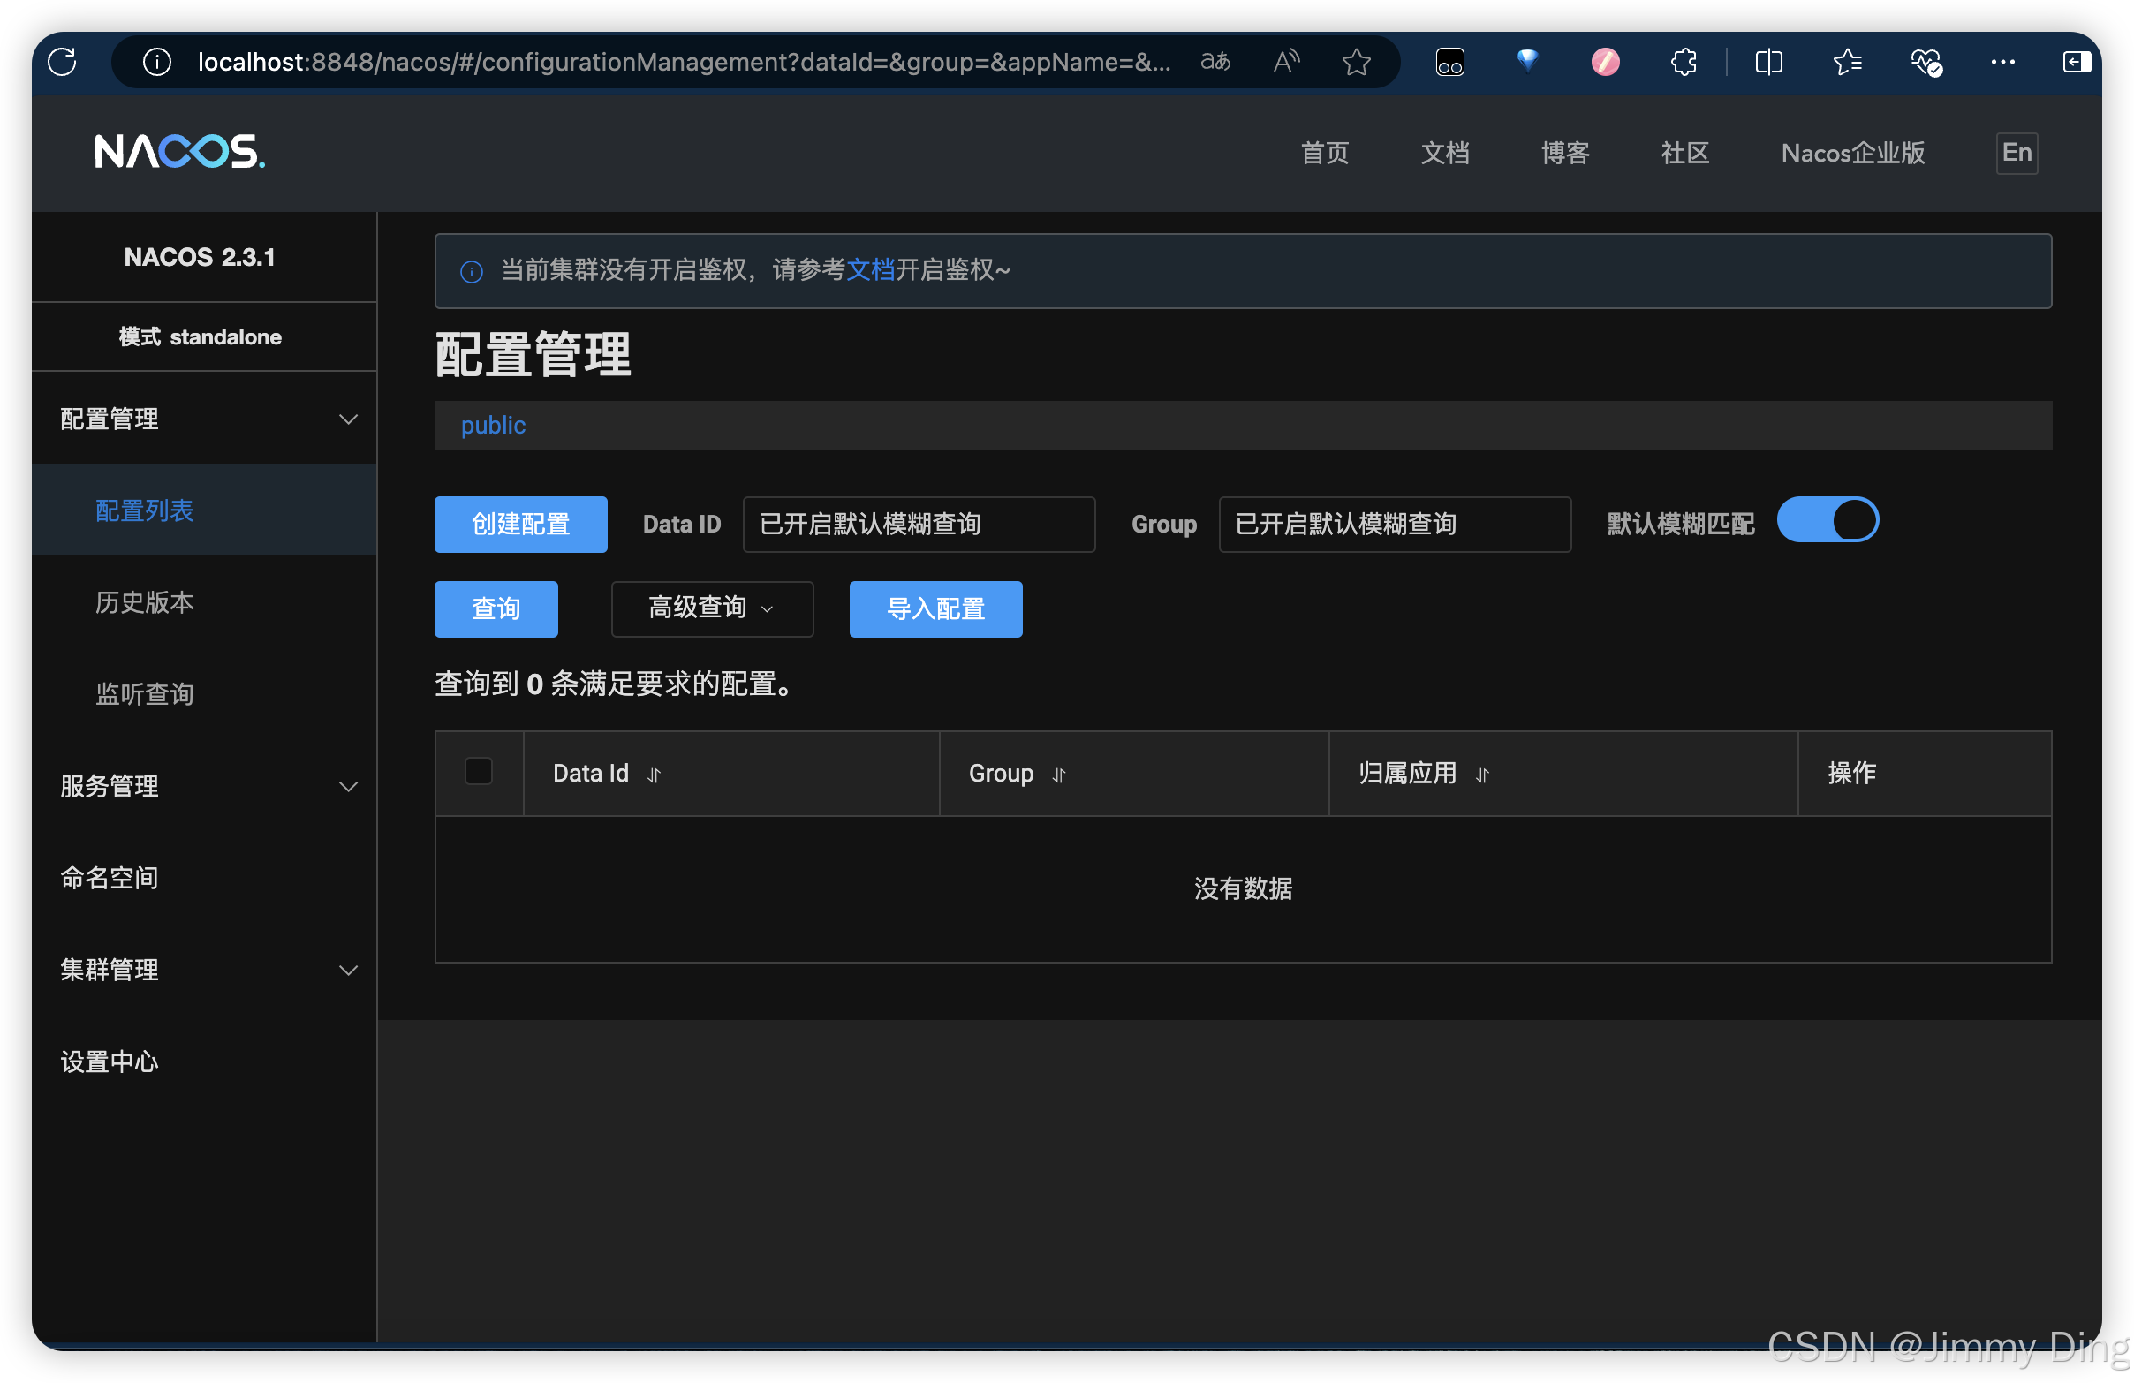Sort the table by Group column
The height and width of the screenshot is (1383, 2134).
[1059, 775]
